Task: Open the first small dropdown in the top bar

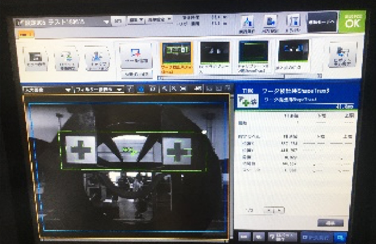Action: pos(136,21)
